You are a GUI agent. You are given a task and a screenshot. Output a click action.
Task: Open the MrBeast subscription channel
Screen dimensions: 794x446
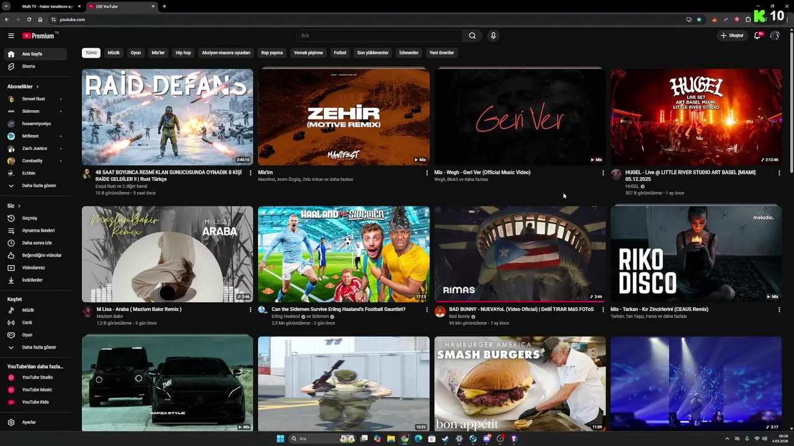click(x=35, y=136)
